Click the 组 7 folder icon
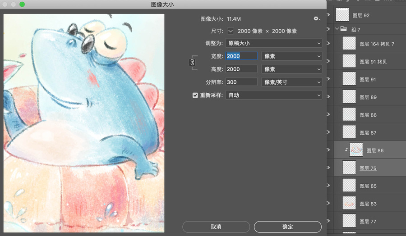This screenshot has width=406, height=236. click(x=344, y=29)
